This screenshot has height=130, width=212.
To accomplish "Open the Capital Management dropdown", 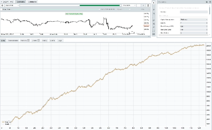I will pos(194,20).
